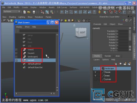Image resolution: width=137 pixels, height=103 pixels.
Task: Click Channel Box scrollbar up arrow
Action: pyautogui.click(x=130, y=28)
